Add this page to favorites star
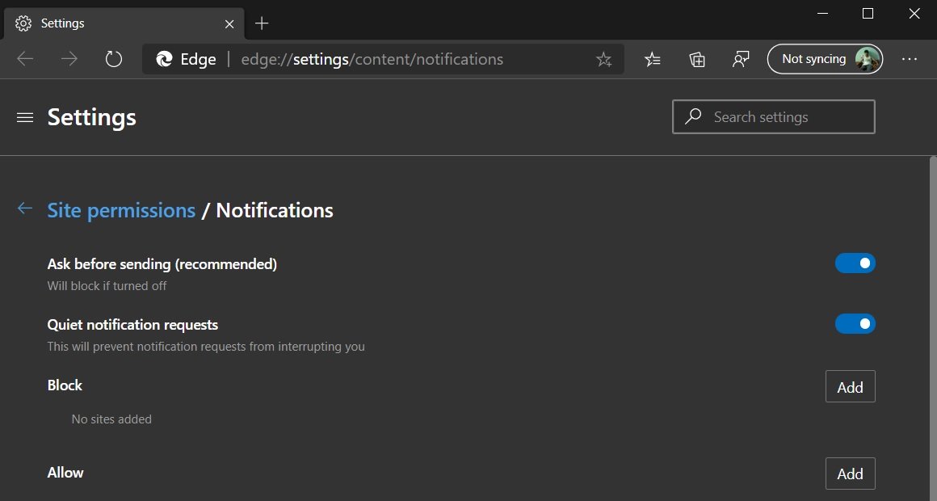Viewport: 937px width, 501px height. (603, 59)
